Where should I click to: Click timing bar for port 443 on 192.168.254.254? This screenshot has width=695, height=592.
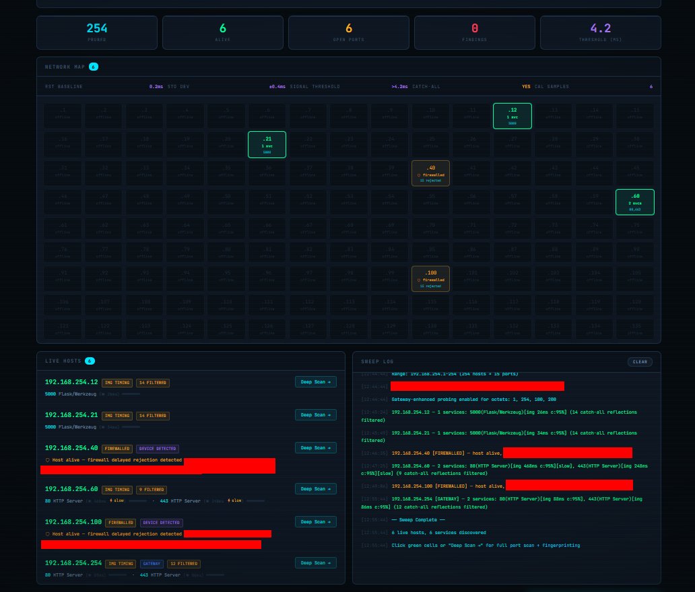(215, 575)
